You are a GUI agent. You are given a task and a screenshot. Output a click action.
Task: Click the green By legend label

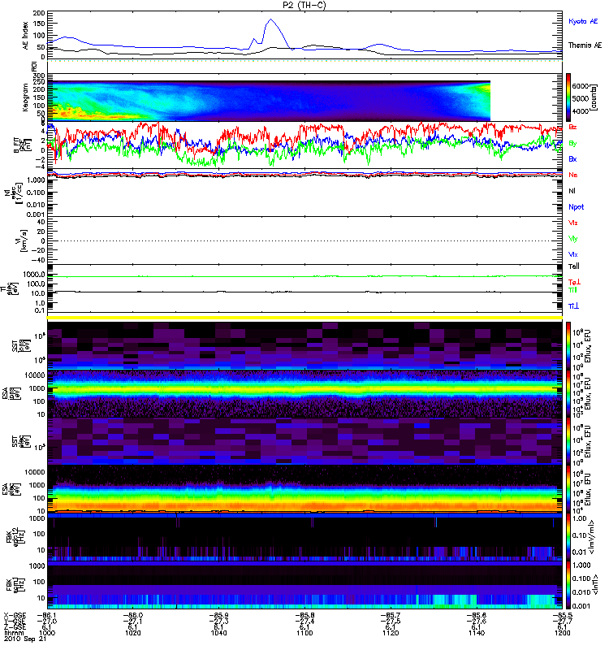coord(572,143)
